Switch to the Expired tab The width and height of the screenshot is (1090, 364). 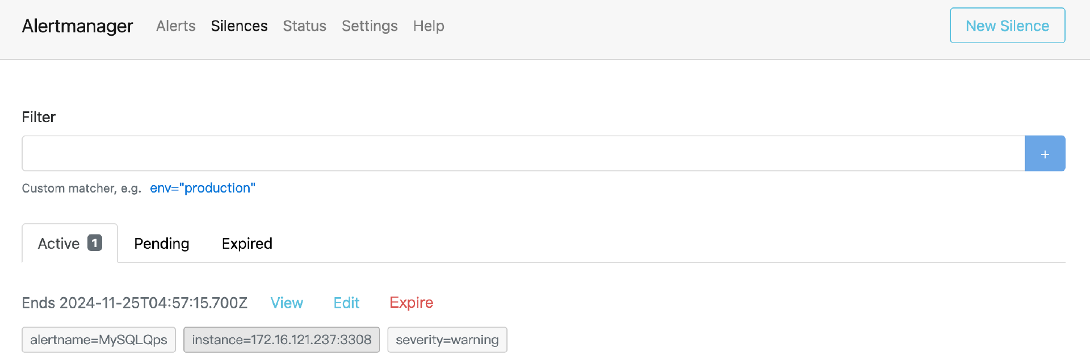point(247,244)
